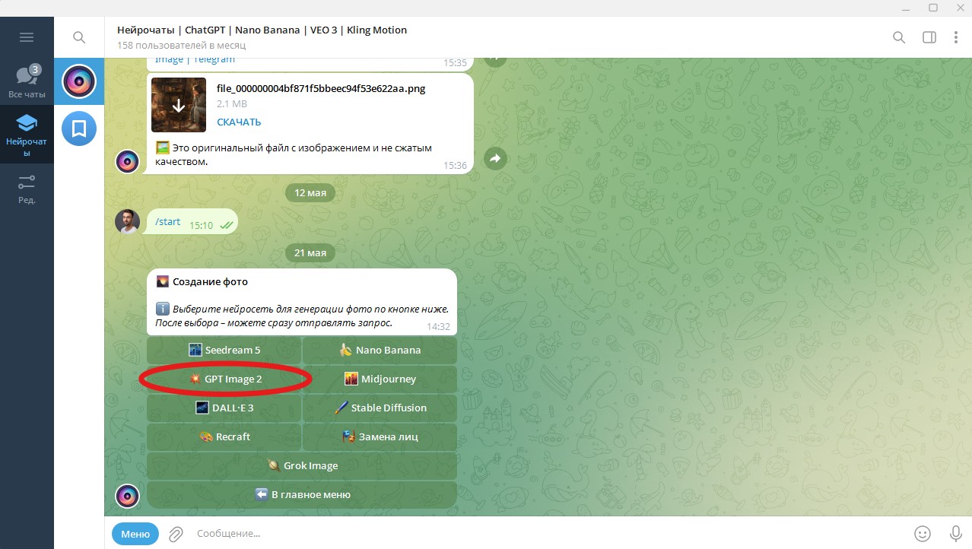Maximize the Telegram window

933,8
